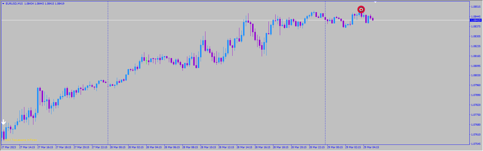Click the 28 Mar 16:15 time label
This screenshot has height=151, width=483.
[x=263, y=147]
